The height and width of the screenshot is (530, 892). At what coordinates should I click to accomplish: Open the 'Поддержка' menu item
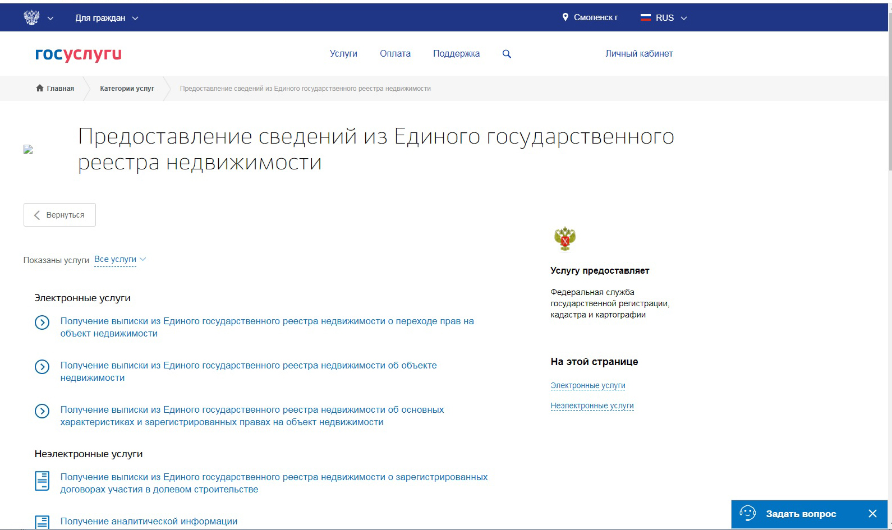coord(456,54)
